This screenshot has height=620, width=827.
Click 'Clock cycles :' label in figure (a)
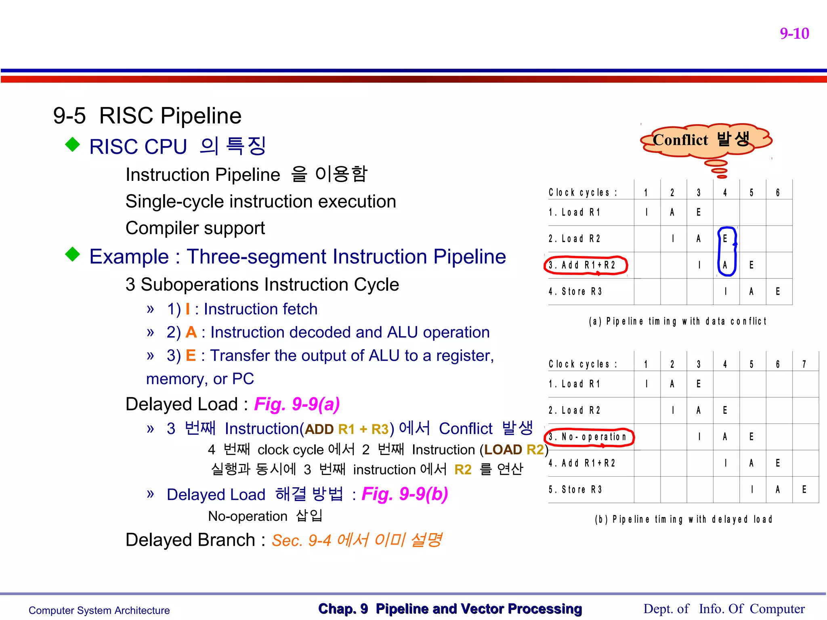pyautogui.click(x=583, y=193)
